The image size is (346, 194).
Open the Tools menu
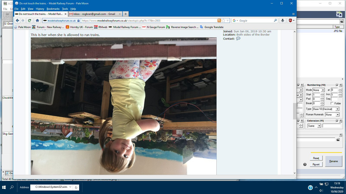(65, 9)
